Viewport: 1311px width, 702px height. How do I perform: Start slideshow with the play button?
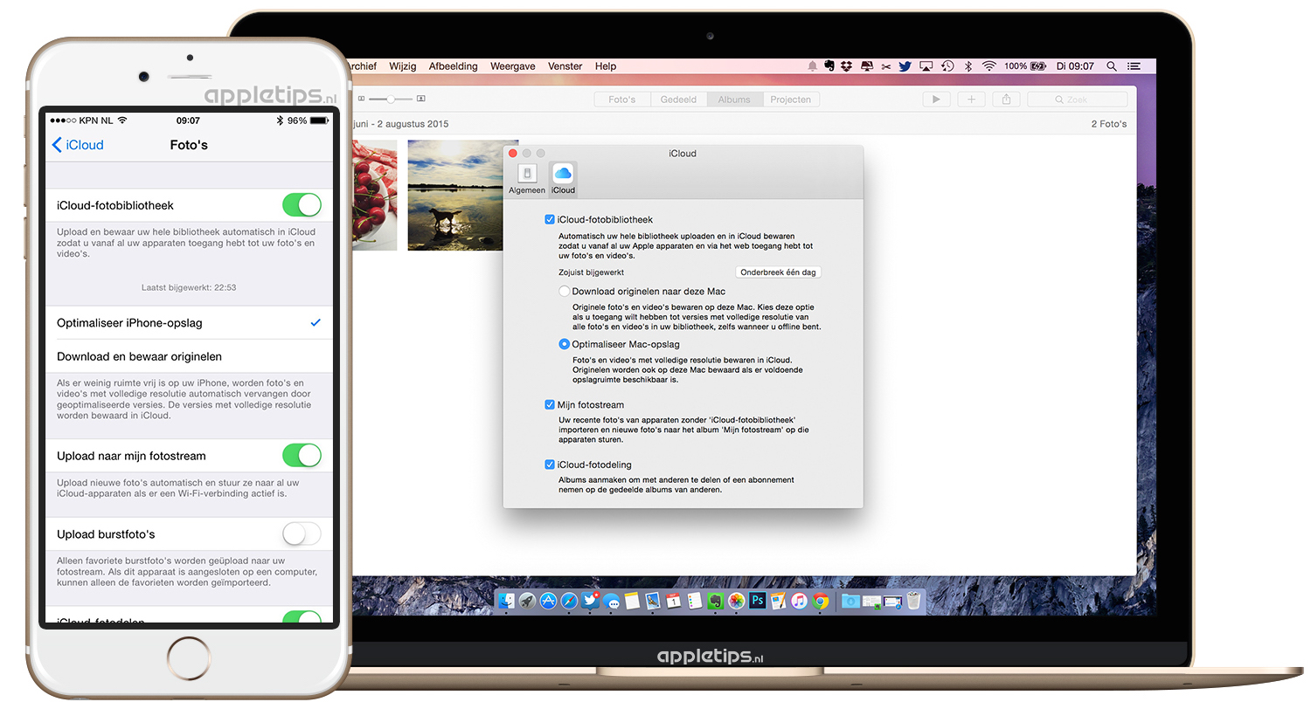tap(936, 100)
